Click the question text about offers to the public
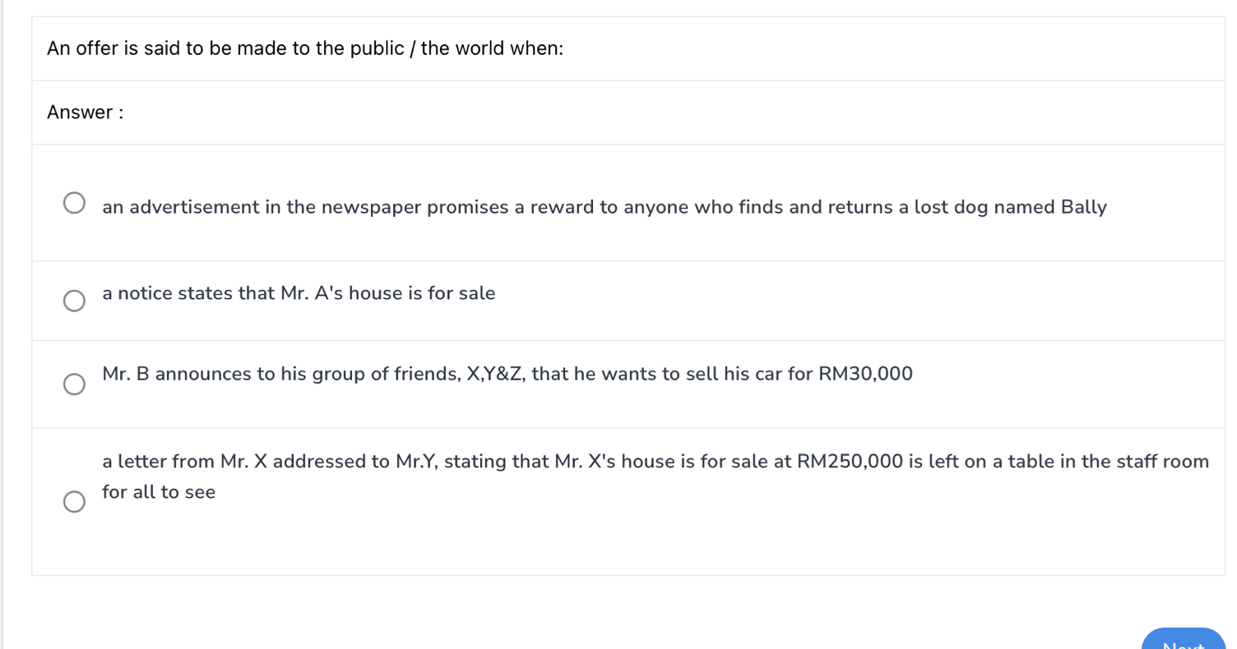The image size is (1237, 649). tap(305, 48)
